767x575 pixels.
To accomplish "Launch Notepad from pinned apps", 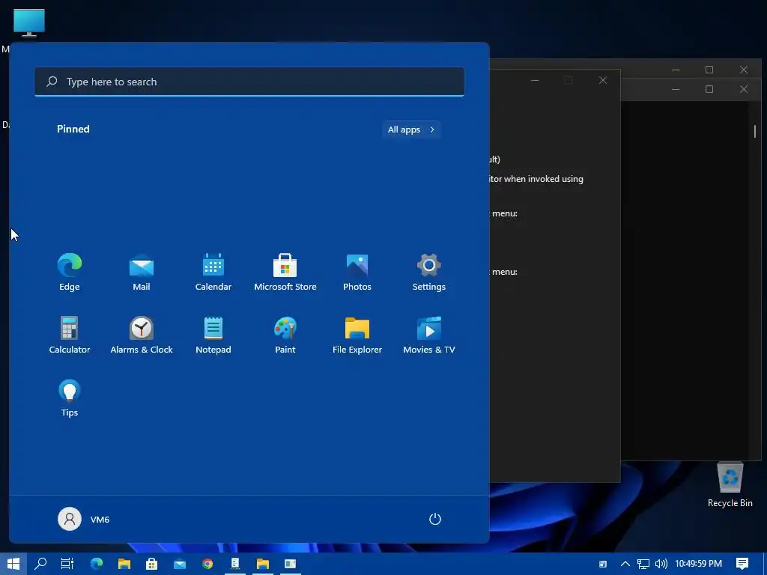I will [x=213, y=335].
